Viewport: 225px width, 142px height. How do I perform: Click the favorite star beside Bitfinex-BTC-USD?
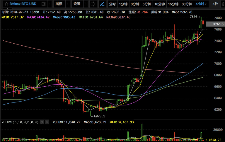point(6,4)
